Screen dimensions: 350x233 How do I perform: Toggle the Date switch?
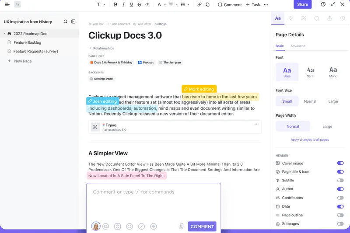click(340, 206)
